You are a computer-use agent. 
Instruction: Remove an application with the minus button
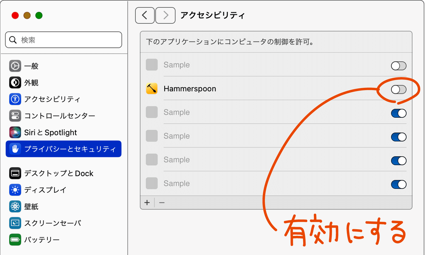point(162,203)
